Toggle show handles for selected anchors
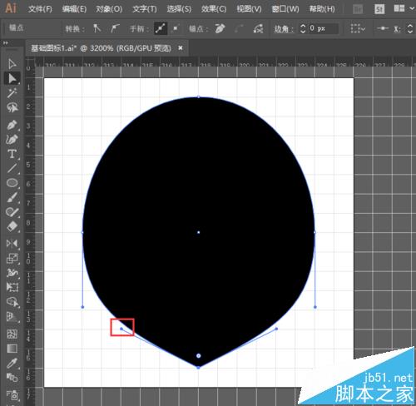The width and height of the screenshot is (416, 406). (161, 28)
